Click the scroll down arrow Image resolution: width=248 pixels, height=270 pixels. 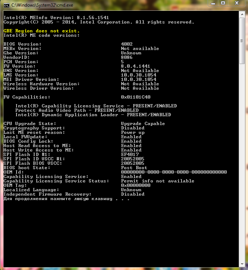click(242, 264)
